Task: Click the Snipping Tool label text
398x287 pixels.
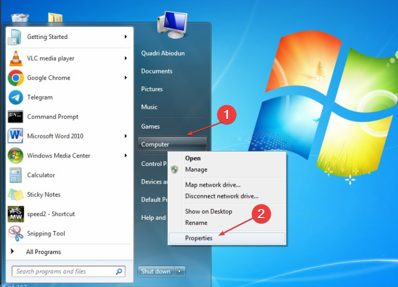Action: click(x=46, y=233)
